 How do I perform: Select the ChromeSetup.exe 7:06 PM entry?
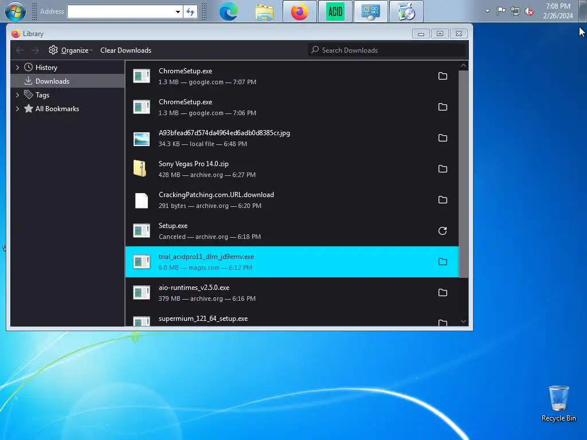coord(292,107)
